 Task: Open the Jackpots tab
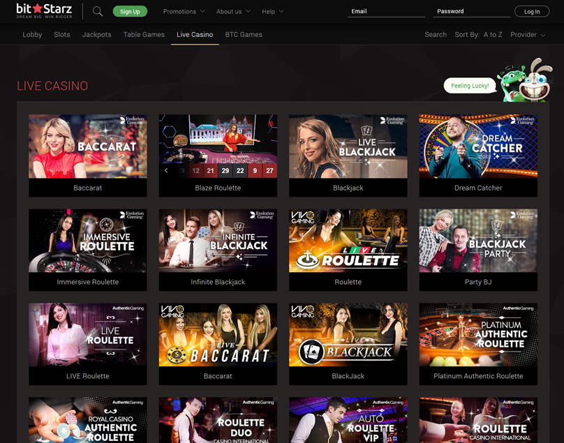(96, 34)
